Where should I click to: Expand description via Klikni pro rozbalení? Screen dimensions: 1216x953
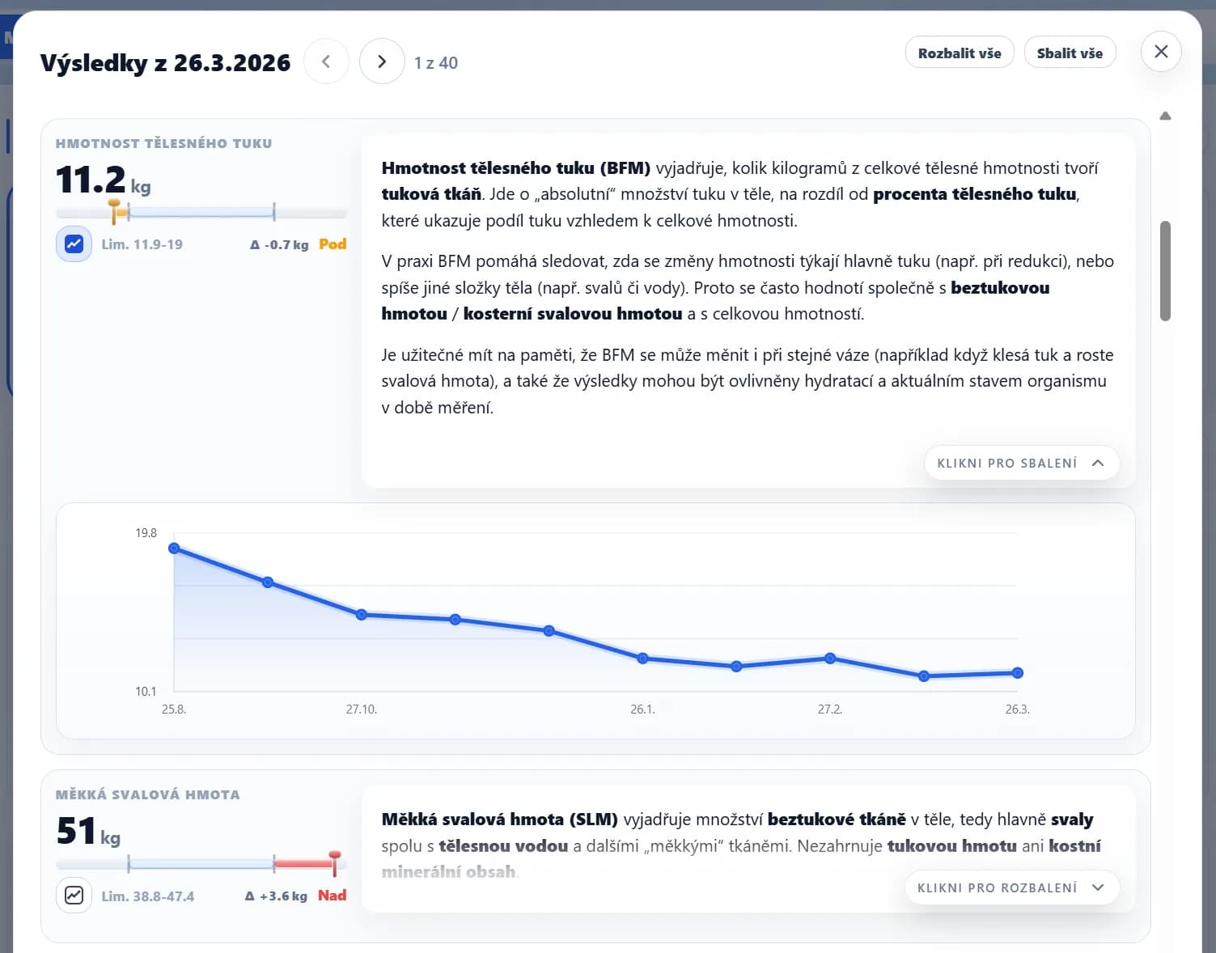[x=1012, y=887]
